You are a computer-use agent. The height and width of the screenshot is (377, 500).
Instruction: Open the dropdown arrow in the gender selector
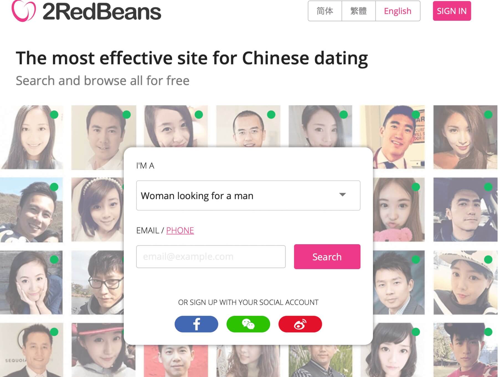click(x=342, y=195)
